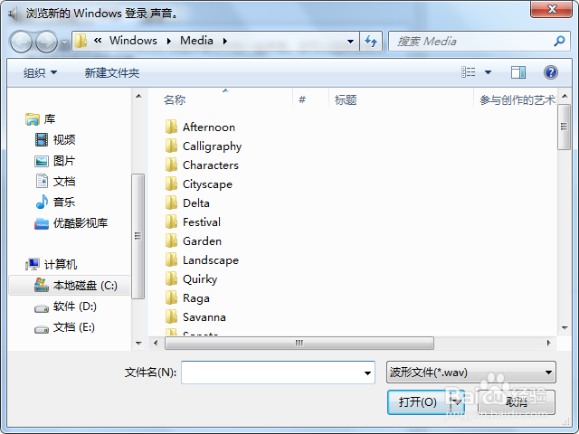The height and width of the screenshot is (434, 579).
Task: Click navigation pane scroll up arrow
Action: (138, 97)
